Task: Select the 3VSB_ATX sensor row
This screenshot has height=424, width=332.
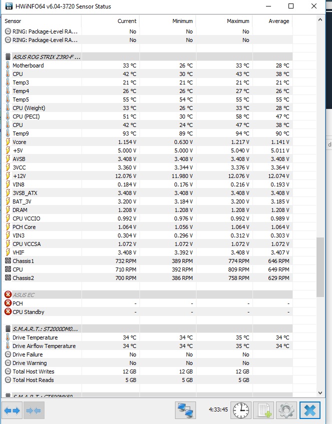Action: [147, 193]
